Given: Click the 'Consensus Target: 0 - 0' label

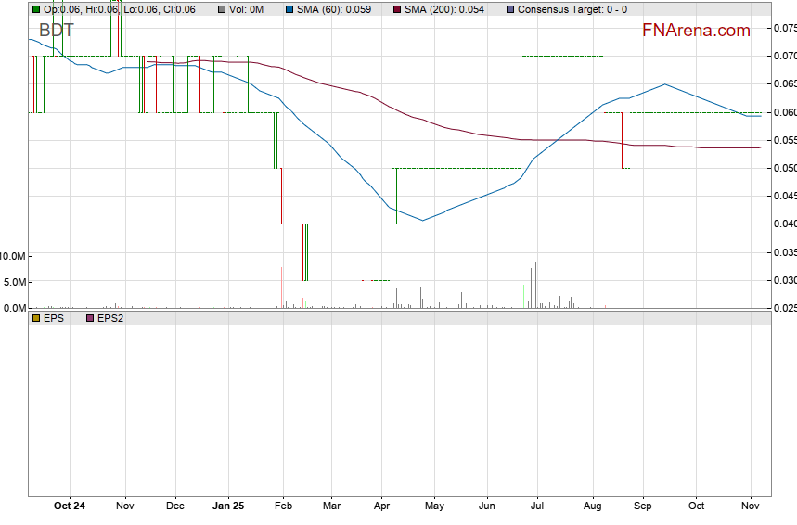Looking at the screenshot, I should (x=572, y=9).
